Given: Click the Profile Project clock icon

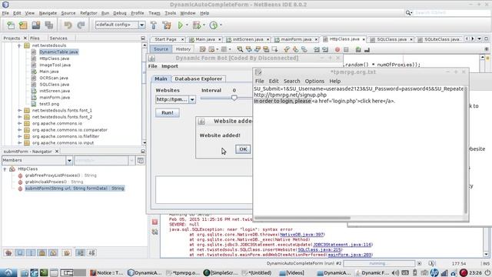Looking at the screenshot, I should (214, 25).
